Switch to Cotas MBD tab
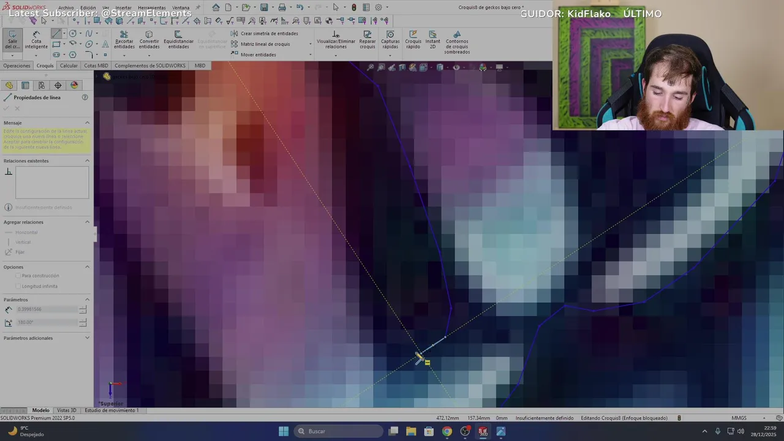Screen dimensions: 784x441 tap(96, 66)
